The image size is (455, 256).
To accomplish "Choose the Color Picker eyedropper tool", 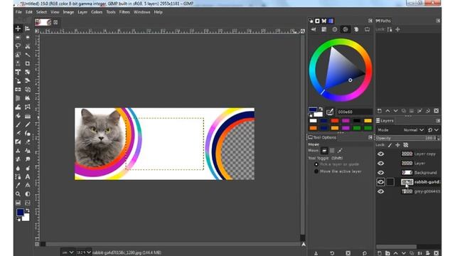I will [18, 185].
